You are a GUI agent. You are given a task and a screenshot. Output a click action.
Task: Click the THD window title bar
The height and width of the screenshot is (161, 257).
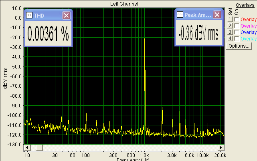point(48,15)
